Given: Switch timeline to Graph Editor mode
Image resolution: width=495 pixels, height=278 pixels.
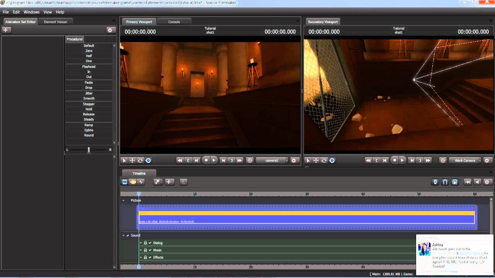Looking at the screenshot, I should pos(141,182).
